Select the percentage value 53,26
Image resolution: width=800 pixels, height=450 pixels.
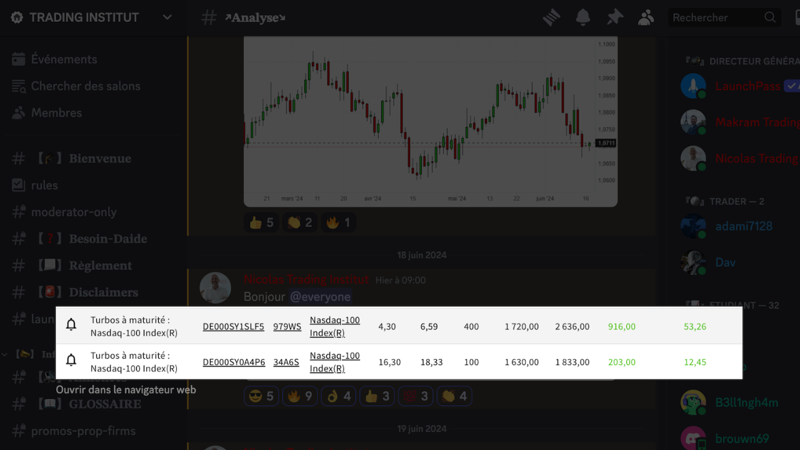click(x=695, y=327)
